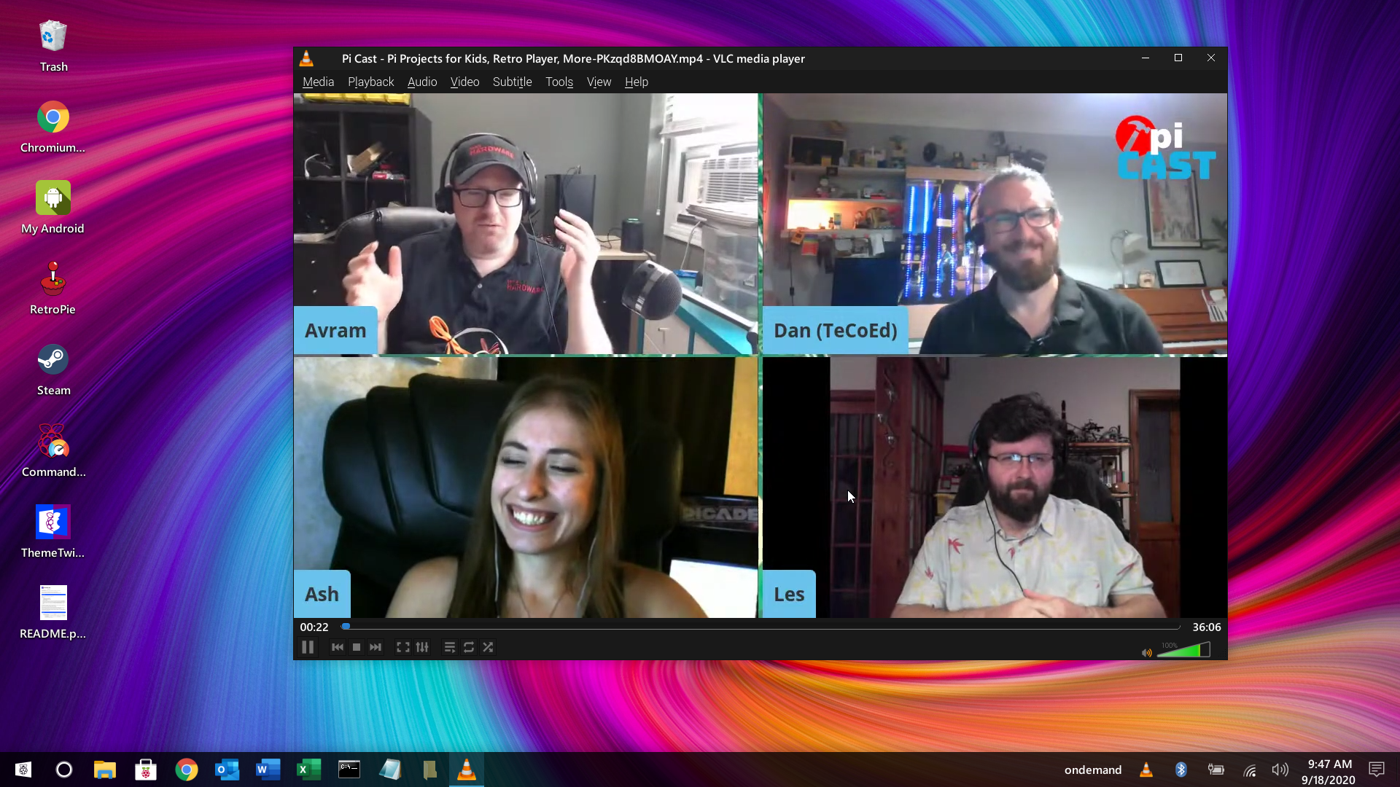Viewport: 1400px width, 787px height.
Task: Skip to next media in playlist
Action: point(376,647)
